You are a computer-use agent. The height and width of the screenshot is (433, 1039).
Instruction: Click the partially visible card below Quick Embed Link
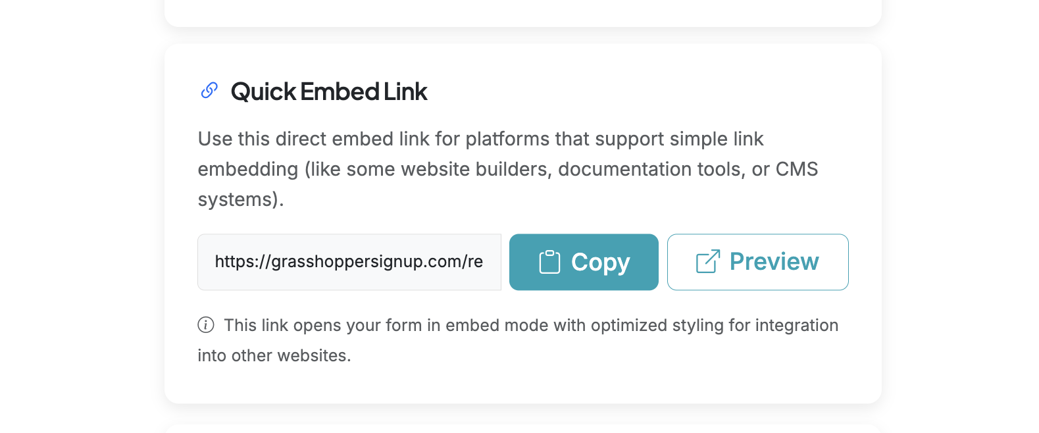click(x=523, y=429)
